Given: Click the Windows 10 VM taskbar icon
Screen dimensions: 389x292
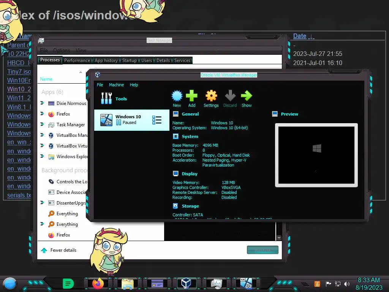Looking at the screenshot, I should (x=246, y=283).
